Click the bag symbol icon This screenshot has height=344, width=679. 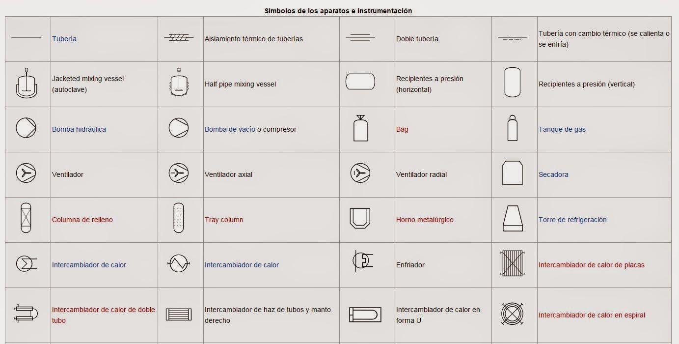tap(360, 128)
